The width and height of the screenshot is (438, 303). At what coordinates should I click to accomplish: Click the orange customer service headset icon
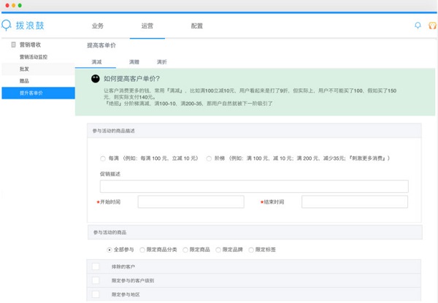click(x=432, y=26)
